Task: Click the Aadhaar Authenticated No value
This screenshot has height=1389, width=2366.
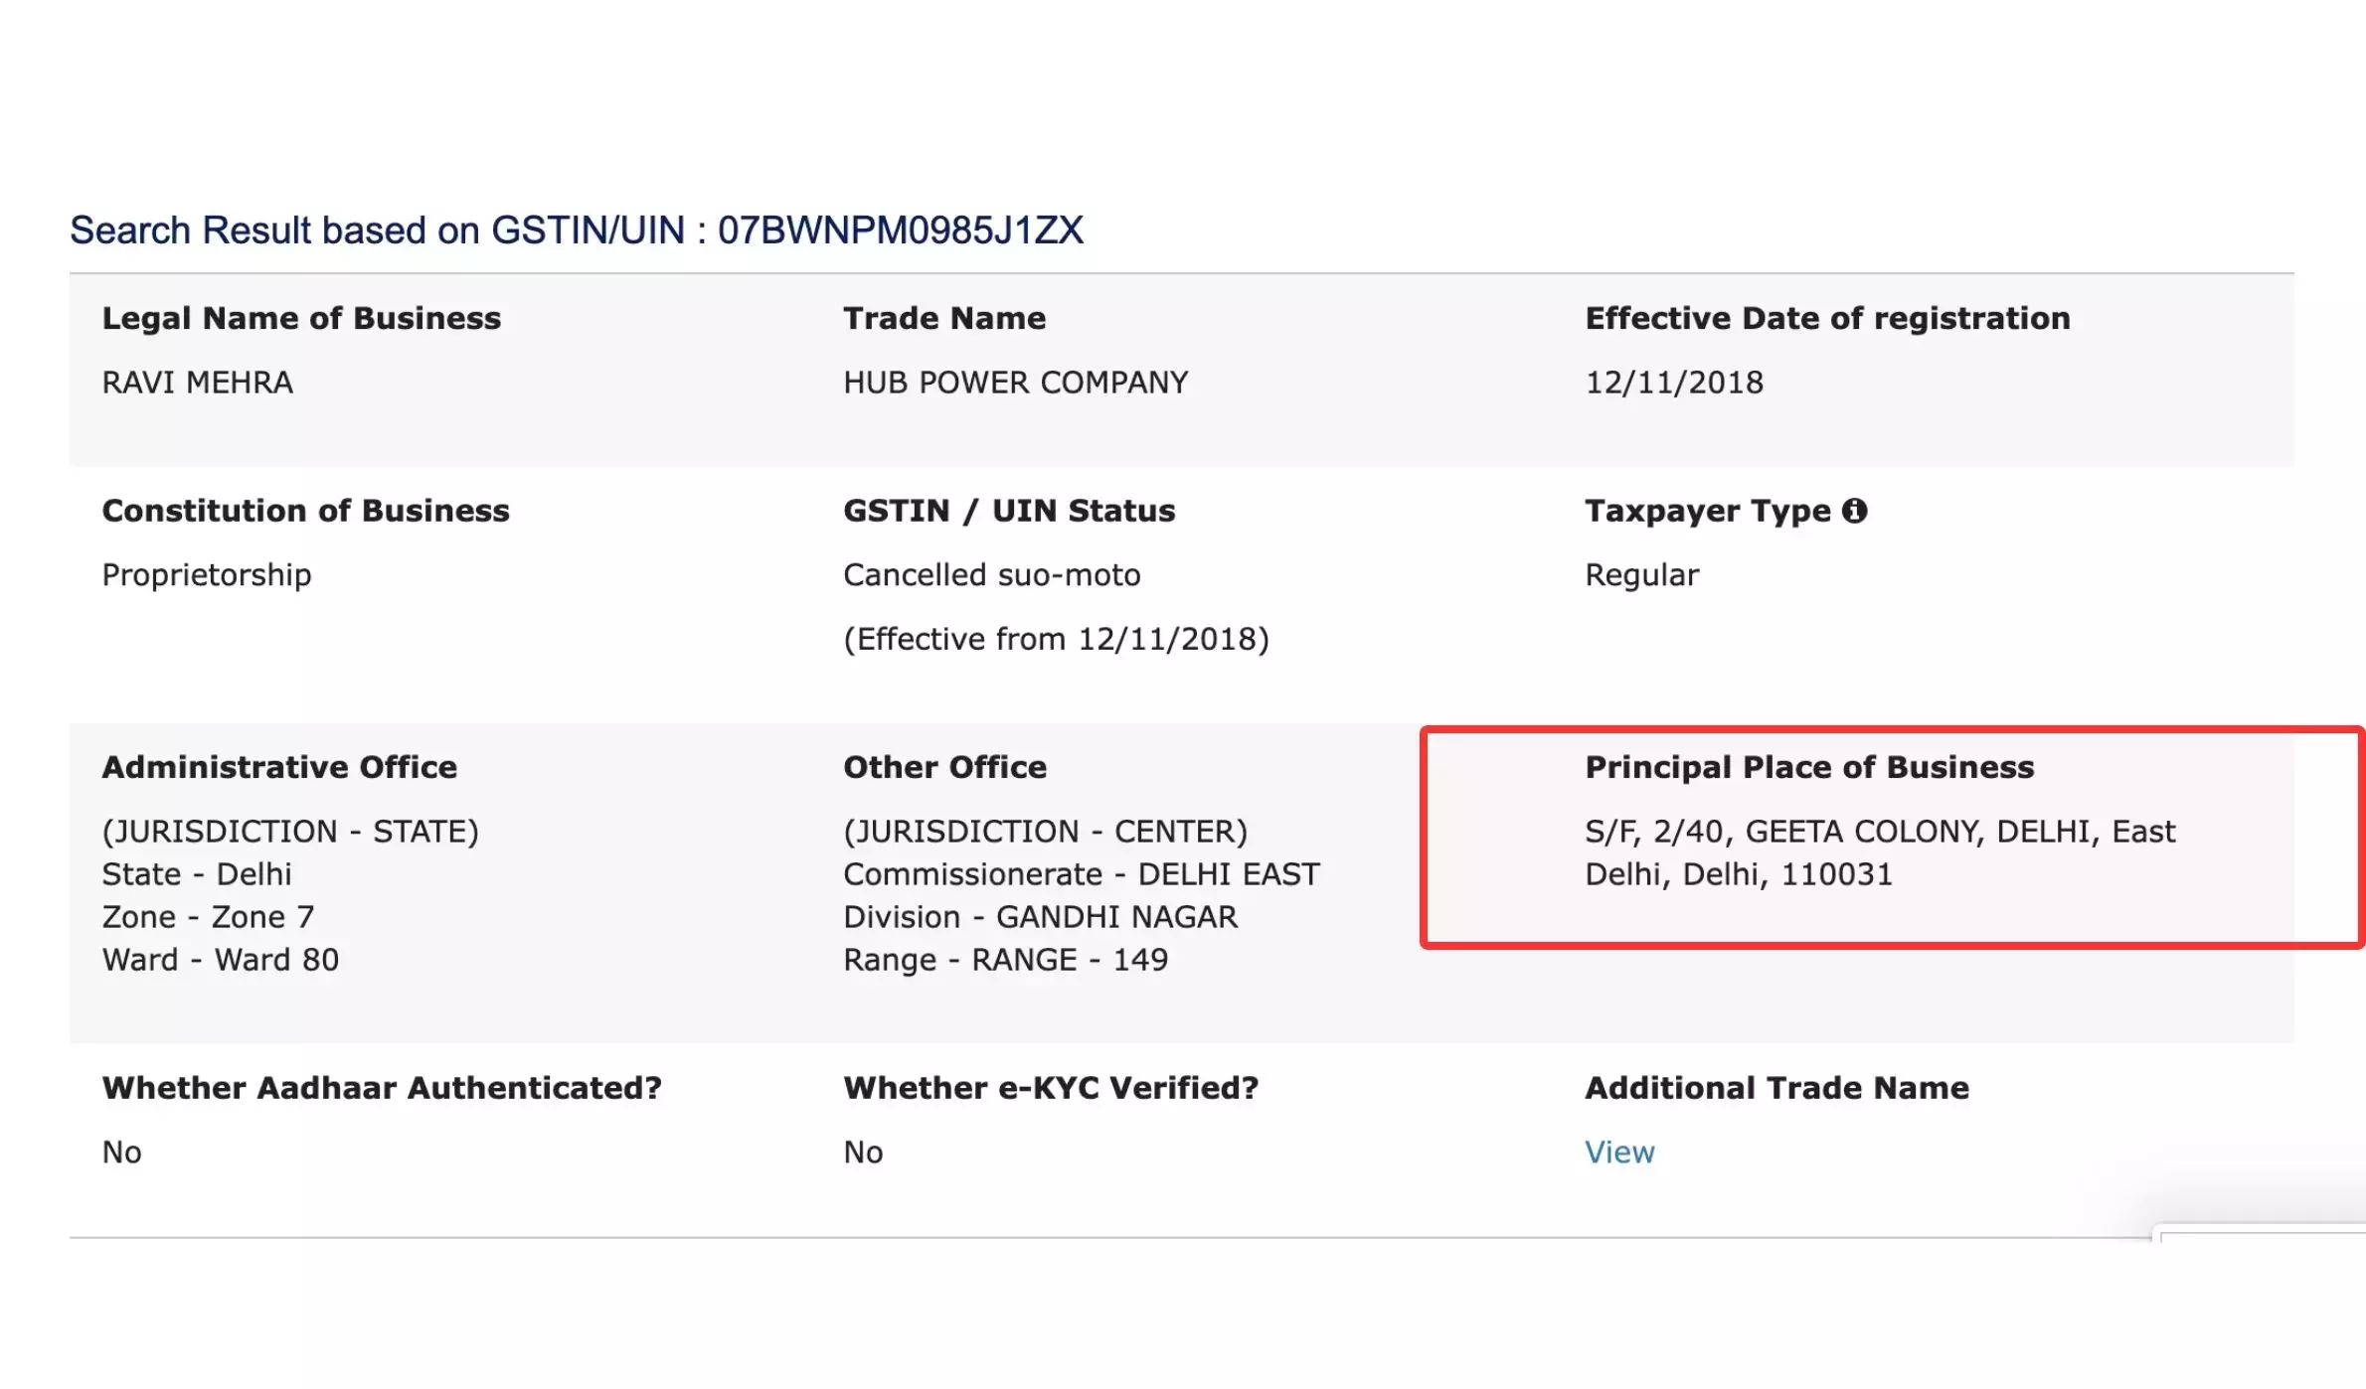Action: (x=122, y=1152)
